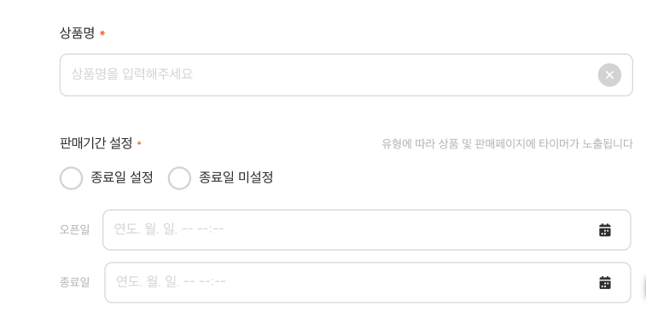Clear the 상품명 field with the X icon
The image size is (646, 324).
(x=609, y=75)
